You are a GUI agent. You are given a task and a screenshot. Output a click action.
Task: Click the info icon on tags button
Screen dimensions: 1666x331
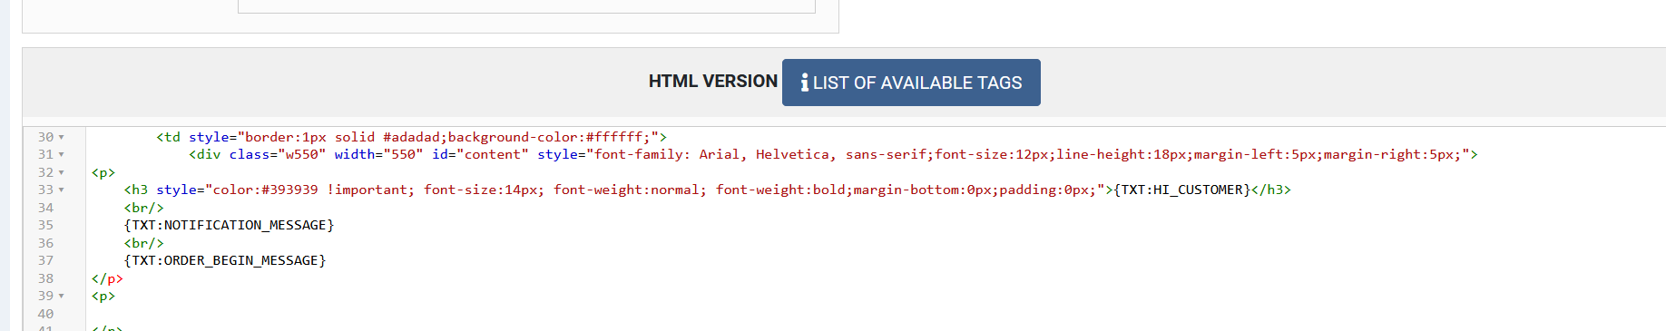point(805,83)
